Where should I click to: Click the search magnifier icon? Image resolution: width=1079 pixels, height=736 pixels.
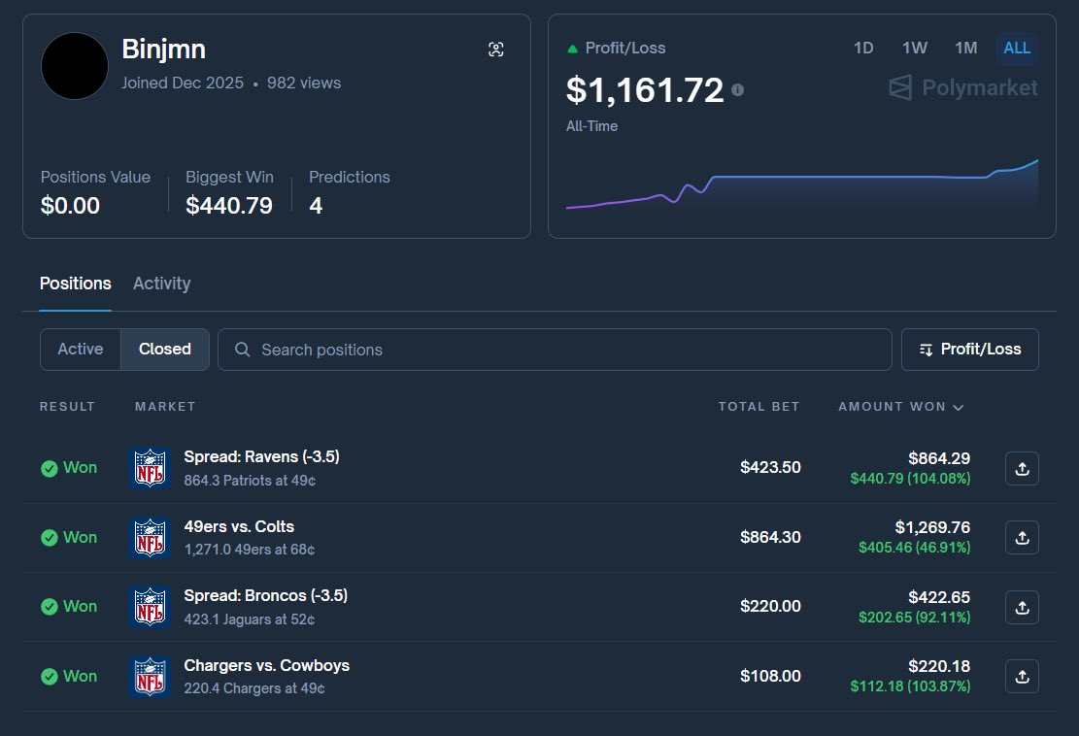[242, 350]
